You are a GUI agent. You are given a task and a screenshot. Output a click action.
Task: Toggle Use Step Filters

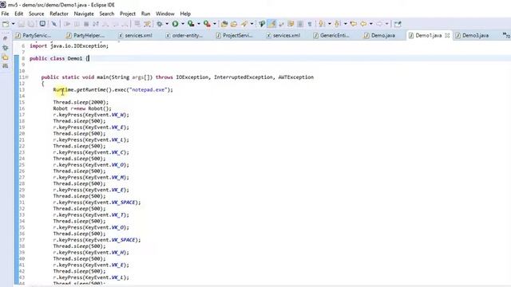(x=147, y=24)
